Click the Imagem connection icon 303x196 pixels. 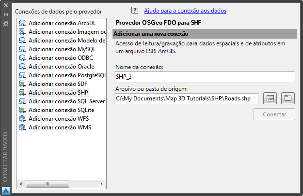[x=22, y=32]
